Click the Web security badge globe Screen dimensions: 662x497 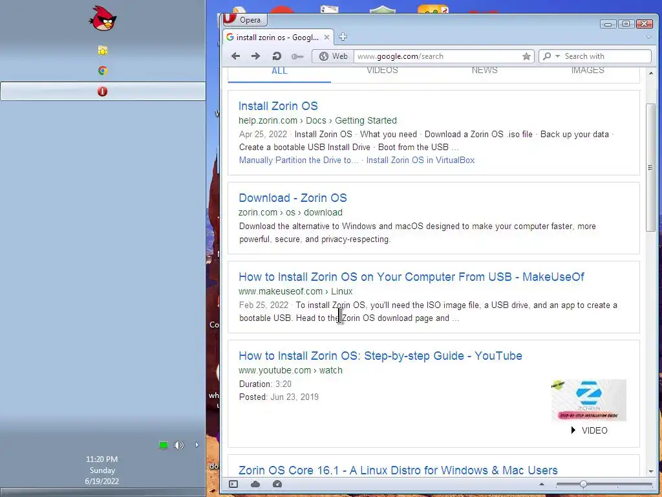[333, 56]
